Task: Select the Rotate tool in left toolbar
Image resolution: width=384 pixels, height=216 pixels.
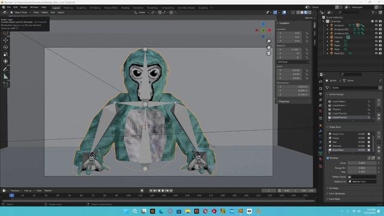Action: [5, 47]
